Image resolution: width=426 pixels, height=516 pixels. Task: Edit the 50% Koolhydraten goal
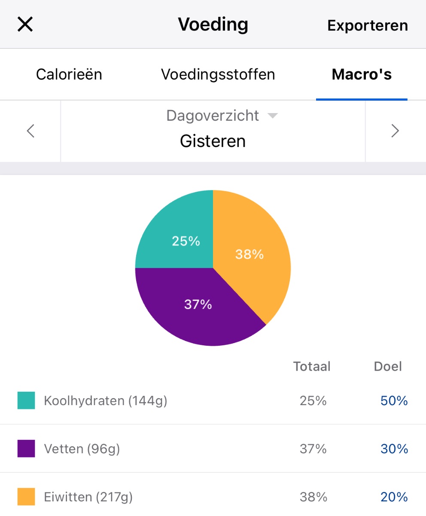pos(394,401)
